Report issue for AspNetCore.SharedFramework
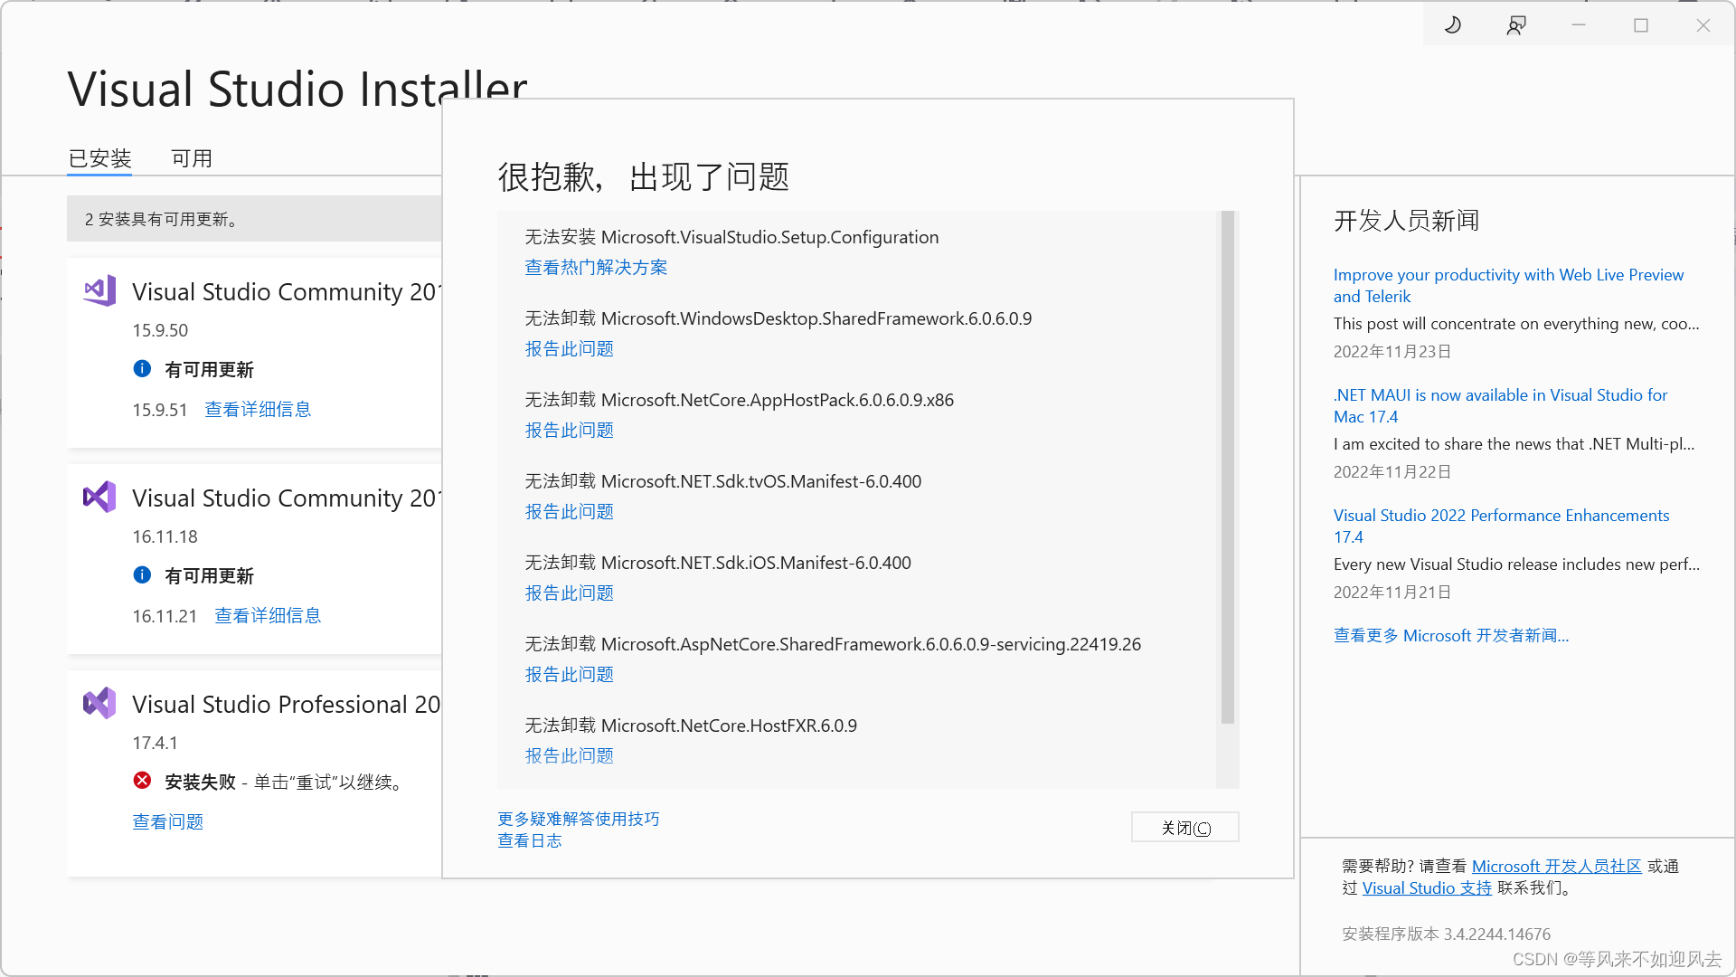1736x977 pixels. (570, 675)
